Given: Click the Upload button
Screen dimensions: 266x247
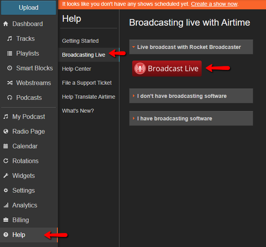Looking at the screenshot, I should tap(29, 8).
